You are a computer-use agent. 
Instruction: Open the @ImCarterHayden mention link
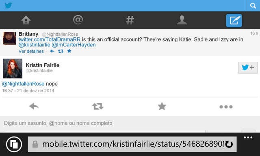74,45
